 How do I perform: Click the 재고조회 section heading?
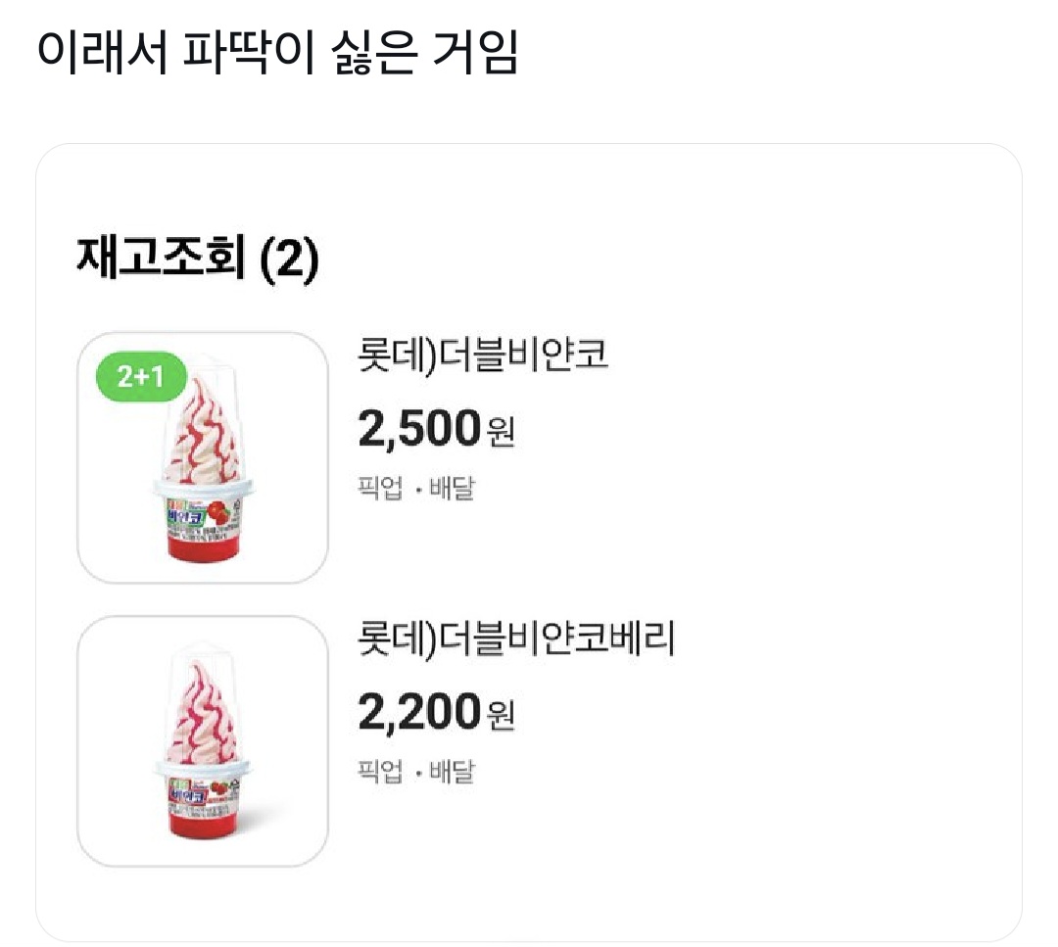pos(159,260)
